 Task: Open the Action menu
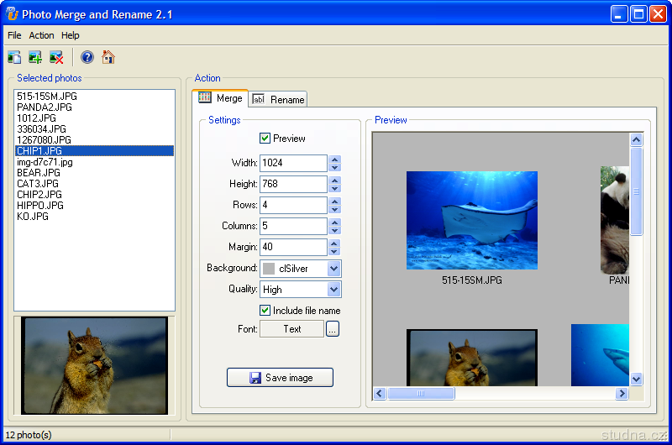(41, 35)
